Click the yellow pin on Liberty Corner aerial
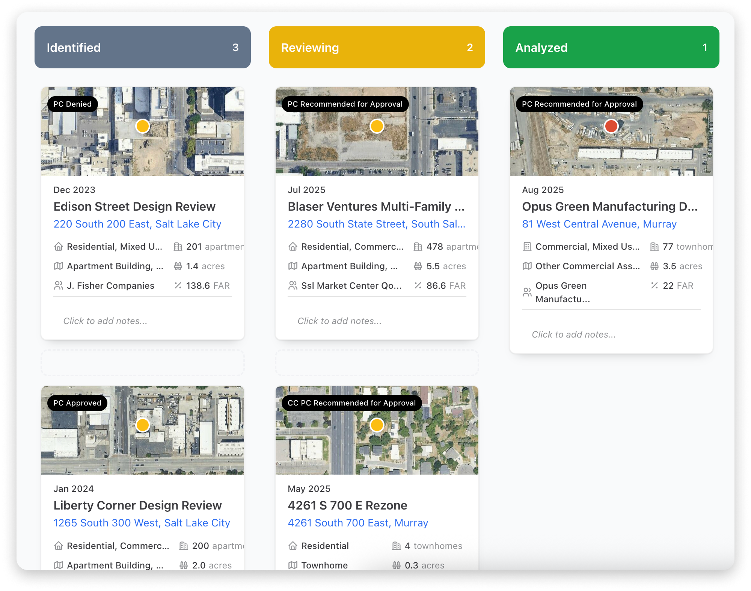This screenshot has height=591, width=751. pos(143,425)
